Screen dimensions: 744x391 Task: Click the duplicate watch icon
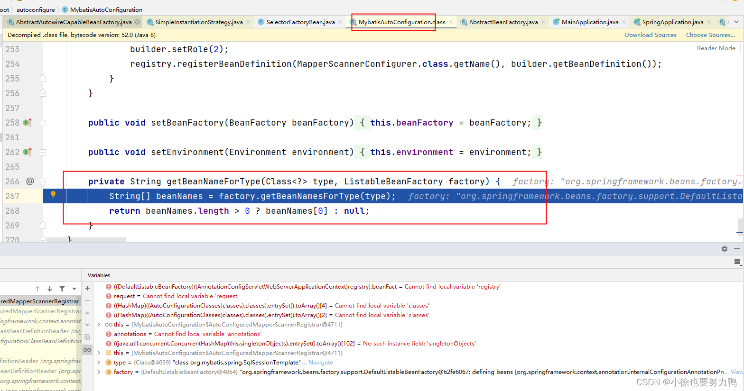coord(87,337)
